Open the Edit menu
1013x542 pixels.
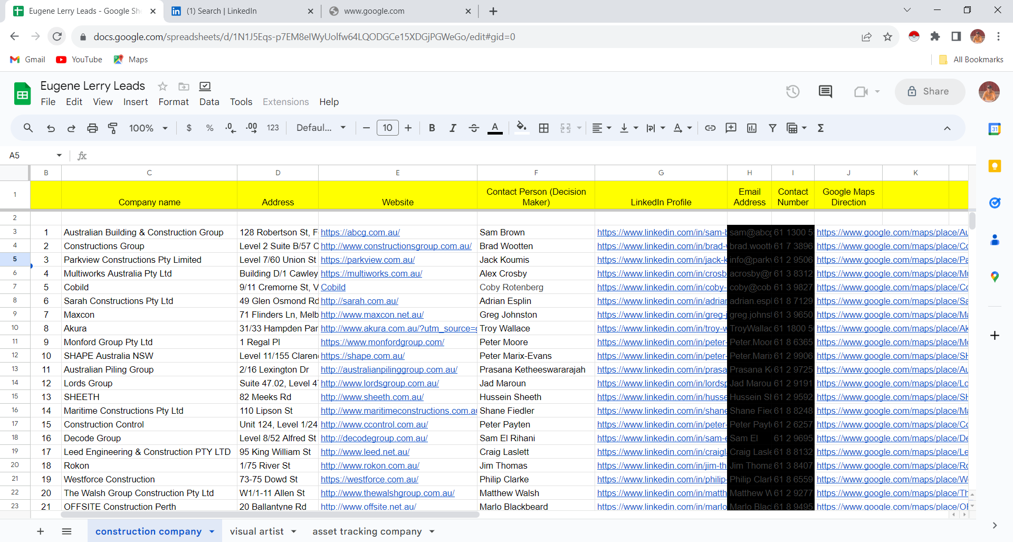pos(74,102)
